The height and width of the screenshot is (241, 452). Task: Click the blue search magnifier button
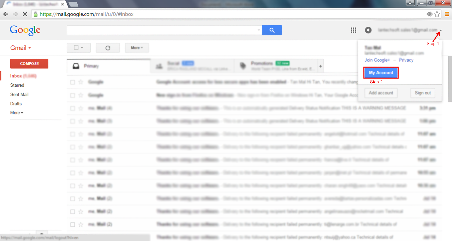pos(272,30)
